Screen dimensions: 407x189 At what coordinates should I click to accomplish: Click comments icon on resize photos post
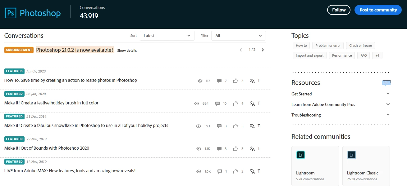coord(219,81)
